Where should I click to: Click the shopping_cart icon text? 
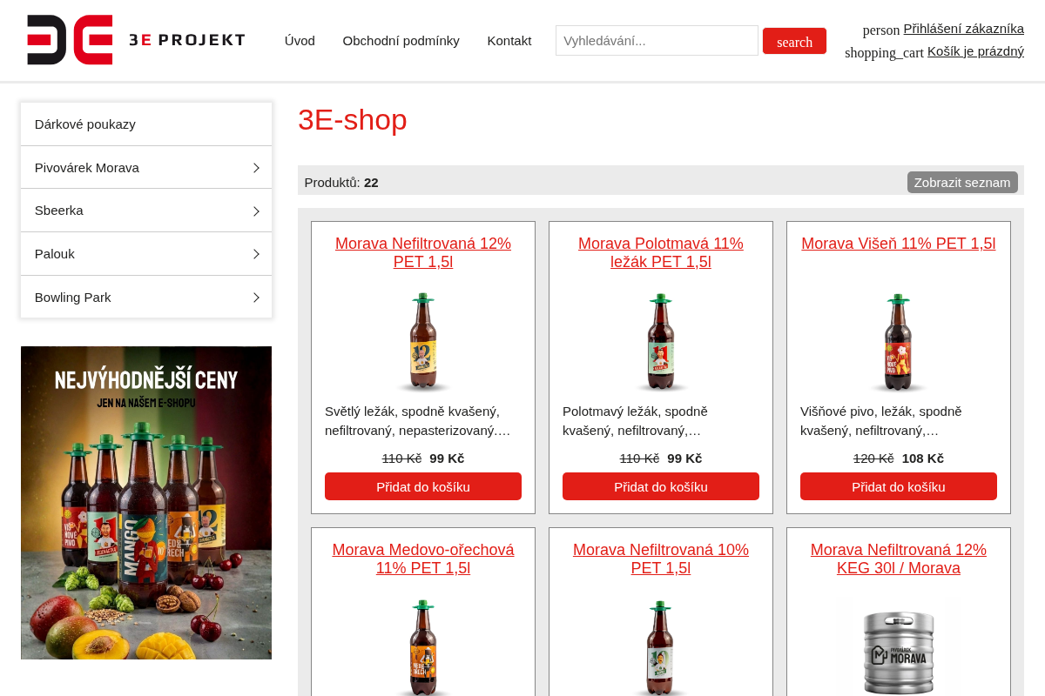coord(884,53)
